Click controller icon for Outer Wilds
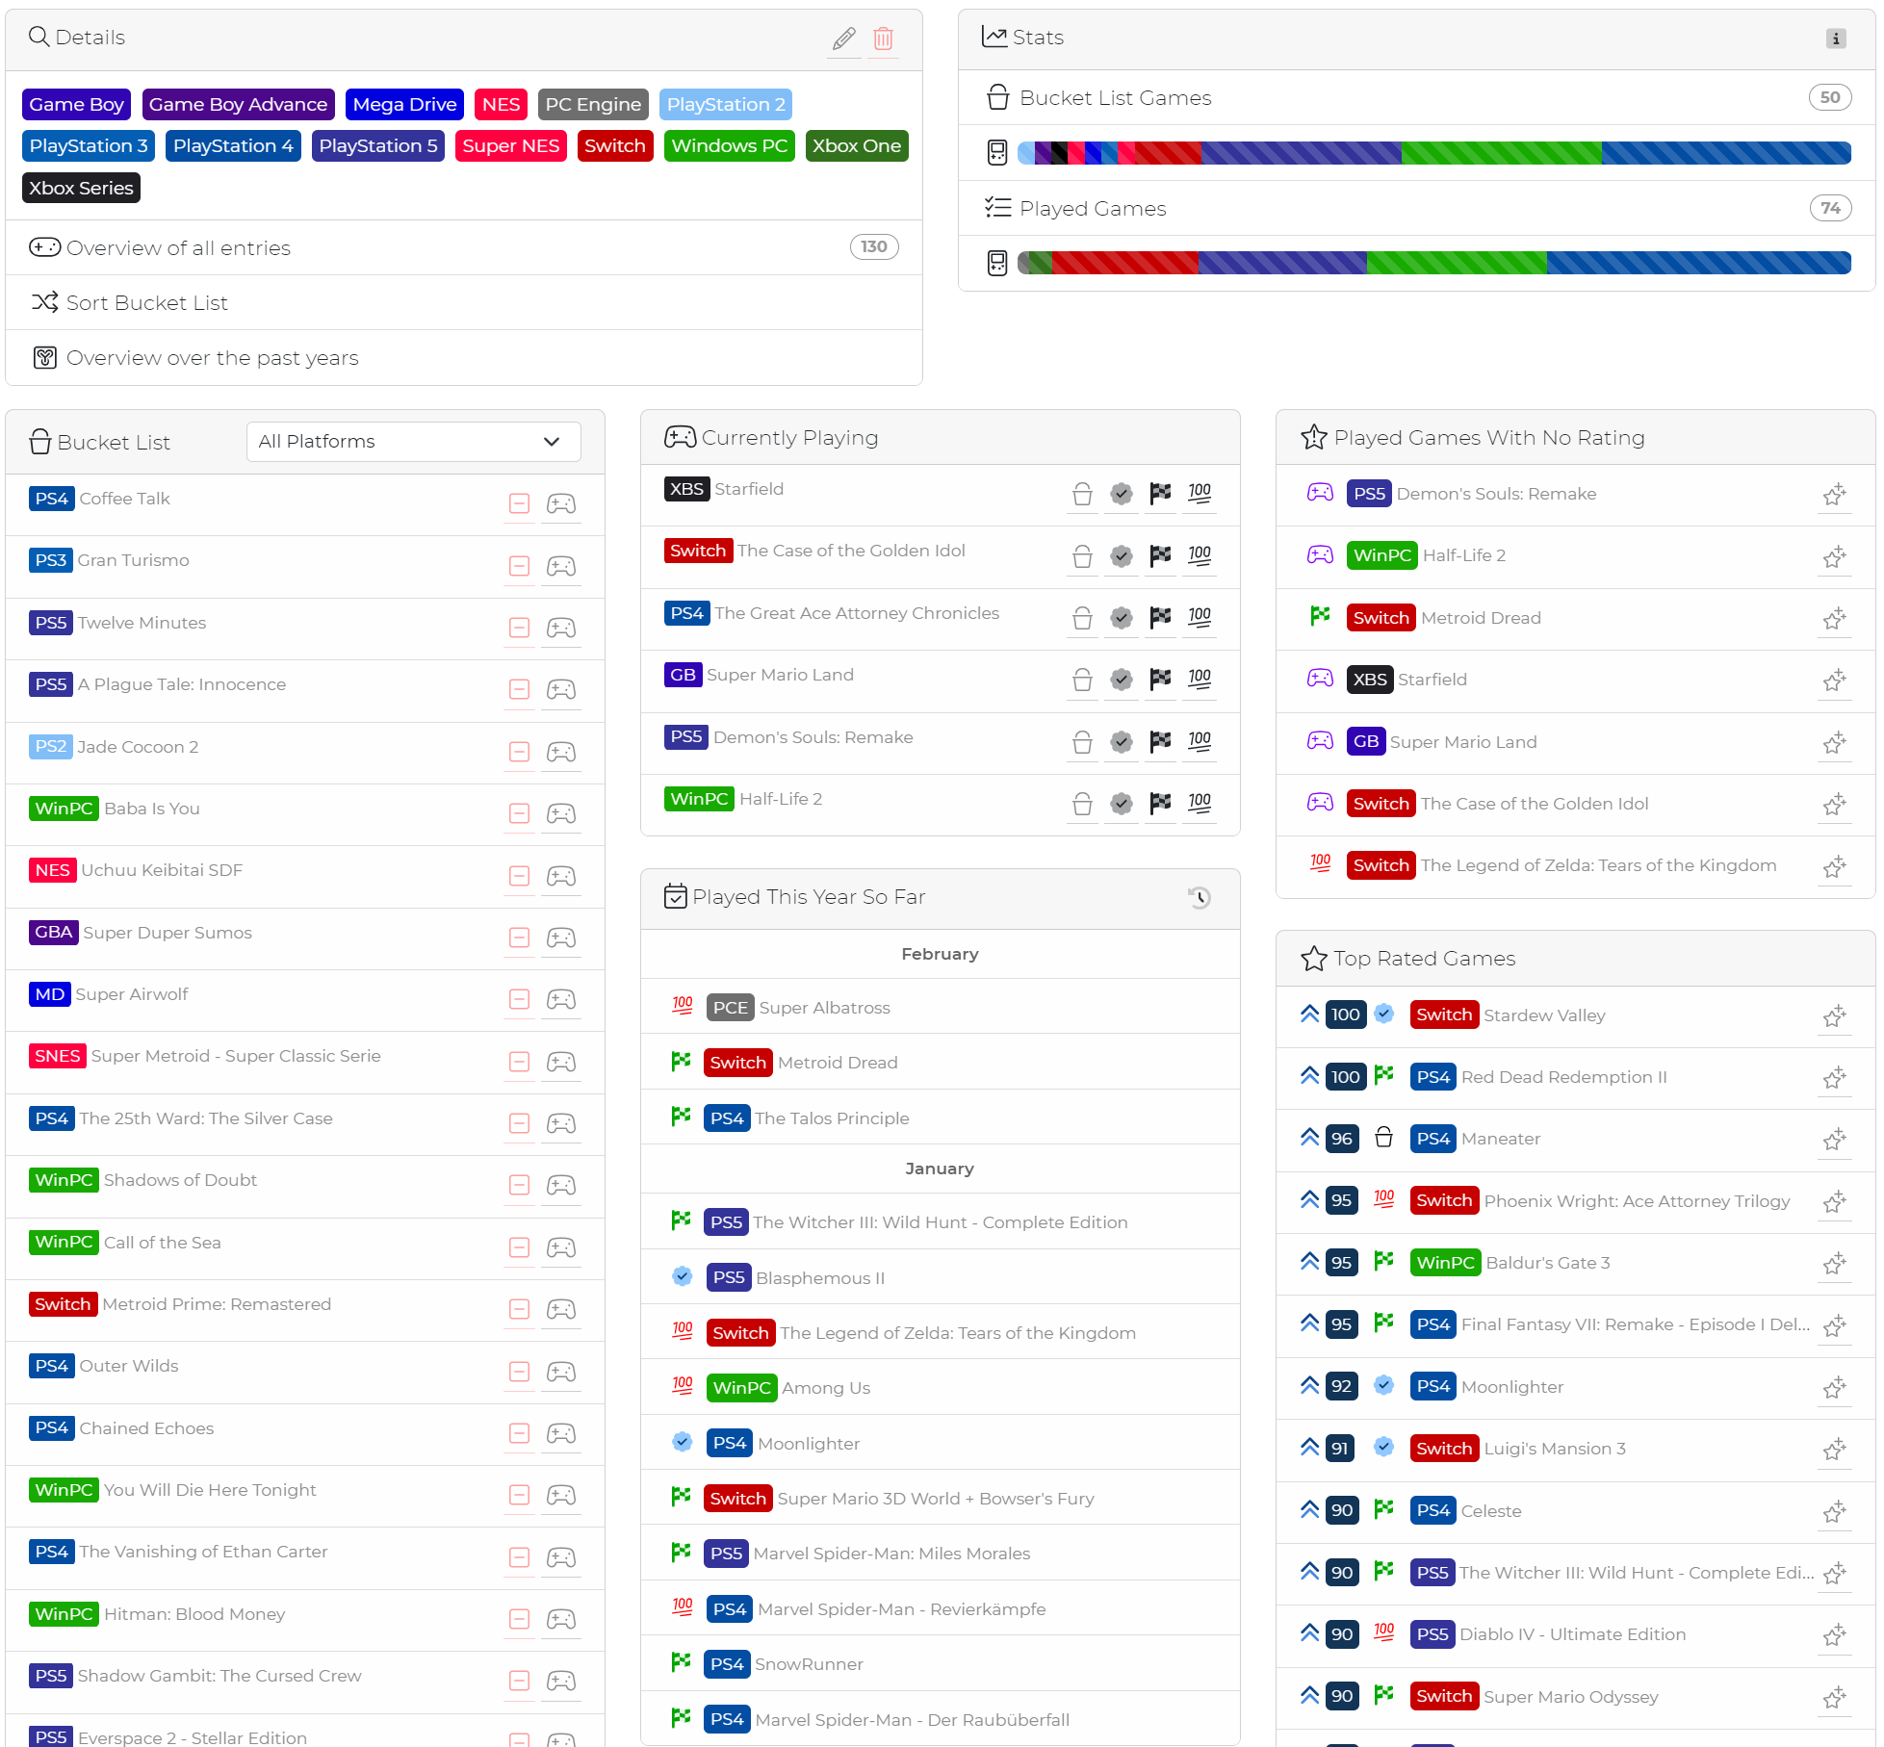The height and width of the screenshot is (1747, 1884). tap(561, 1372)
